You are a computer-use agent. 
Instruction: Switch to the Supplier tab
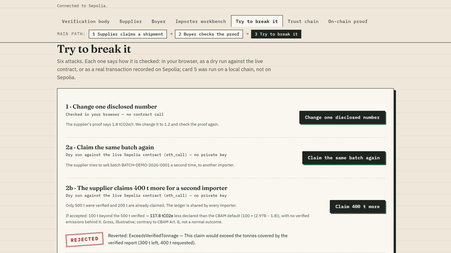(130, 21)
